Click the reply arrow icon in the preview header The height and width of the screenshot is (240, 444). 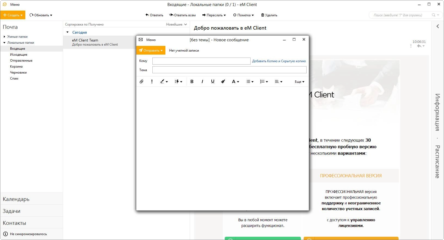point(419,46)
